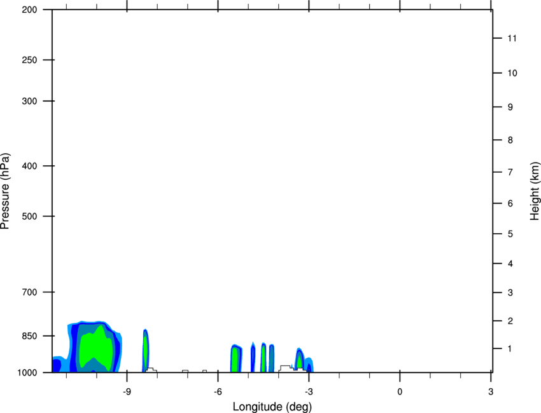Pick the 10 km height tick label

click(512, 73)
